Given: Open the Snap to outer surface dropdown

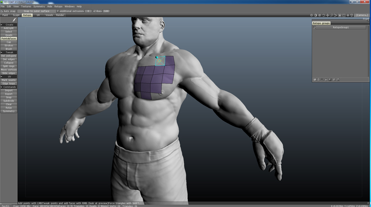Looking at the screenshot, I should tap(38, 11).
